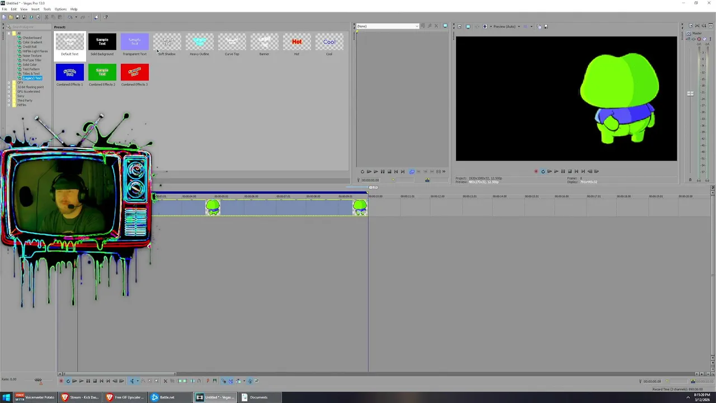
Task: Expand the Sony folder
Action: coord(8,96)
